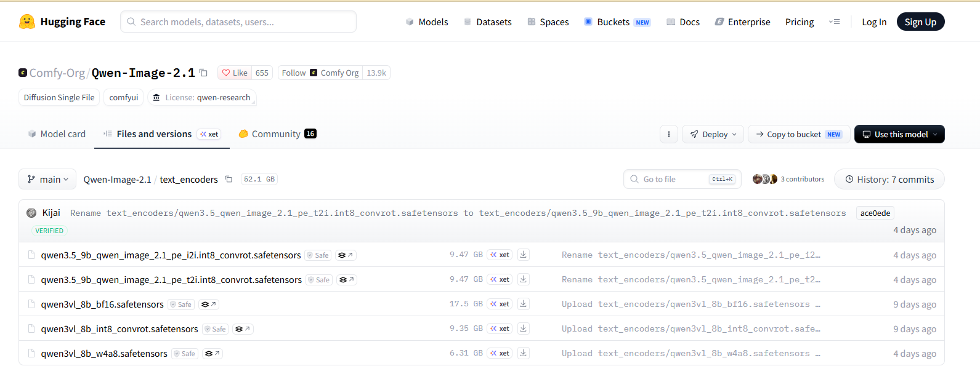The height and width of the screenshot is (382, 980).
Task: Click xet badge on qwen3vl_8b_int8_convrot row
Action: coord(500,328)
